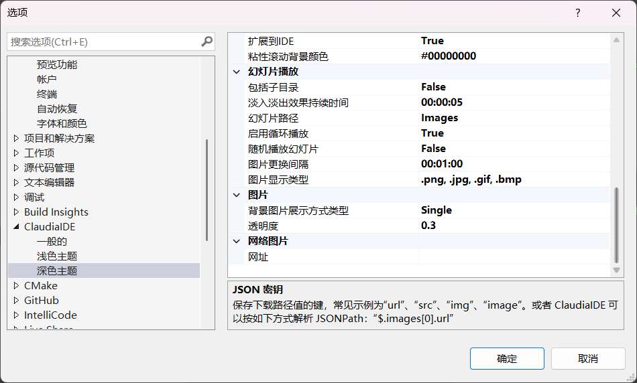Select the 图片显示类型 property label
The height and width of the screenshot is (383, 637).
(278, 179)
